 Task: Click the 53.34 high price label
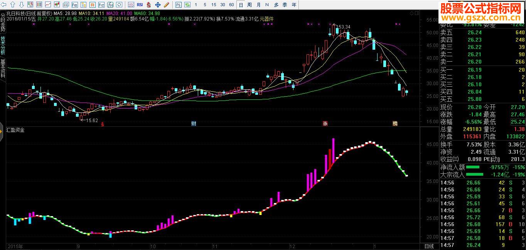coord(344,27)
